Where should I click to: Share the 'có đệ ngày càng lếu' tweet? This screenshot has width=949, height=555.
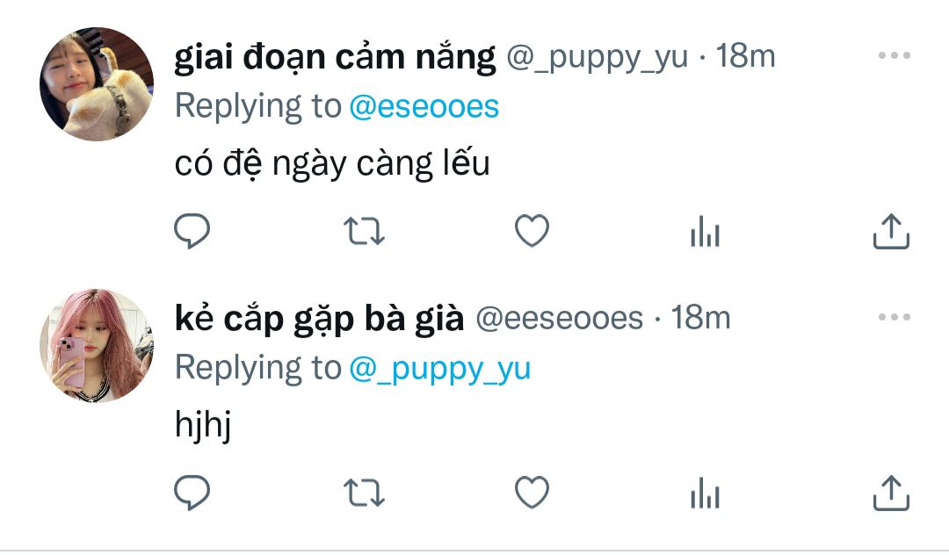891,231
